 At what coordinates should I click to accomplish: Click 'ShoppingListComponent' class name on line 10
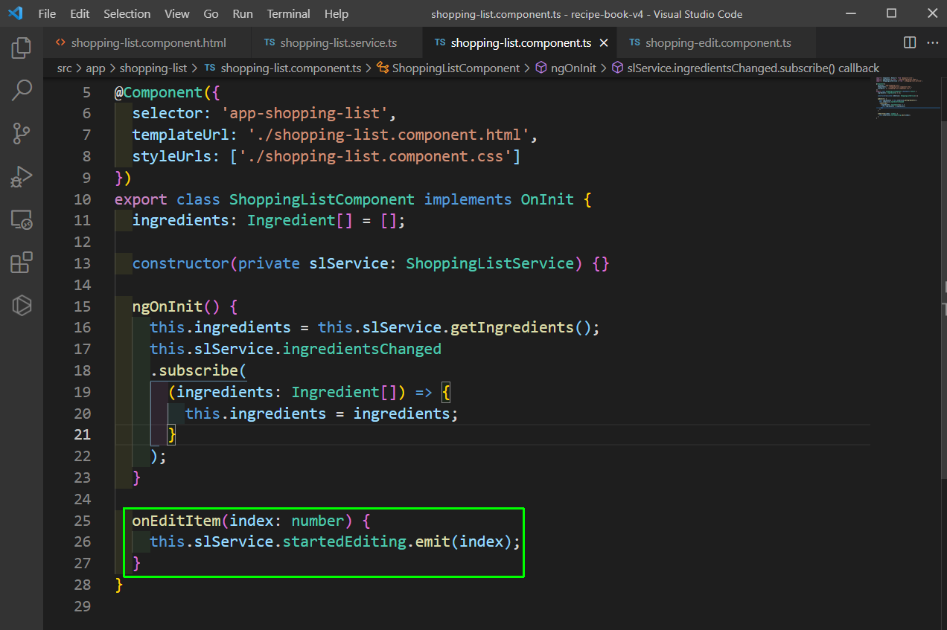[322, 199]
